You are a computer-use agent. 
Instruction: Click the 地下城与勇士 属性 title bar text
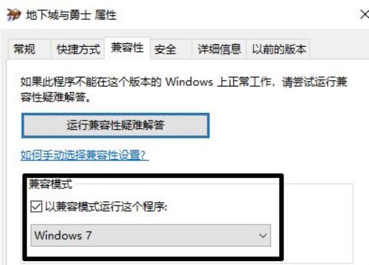click(71, 15)
